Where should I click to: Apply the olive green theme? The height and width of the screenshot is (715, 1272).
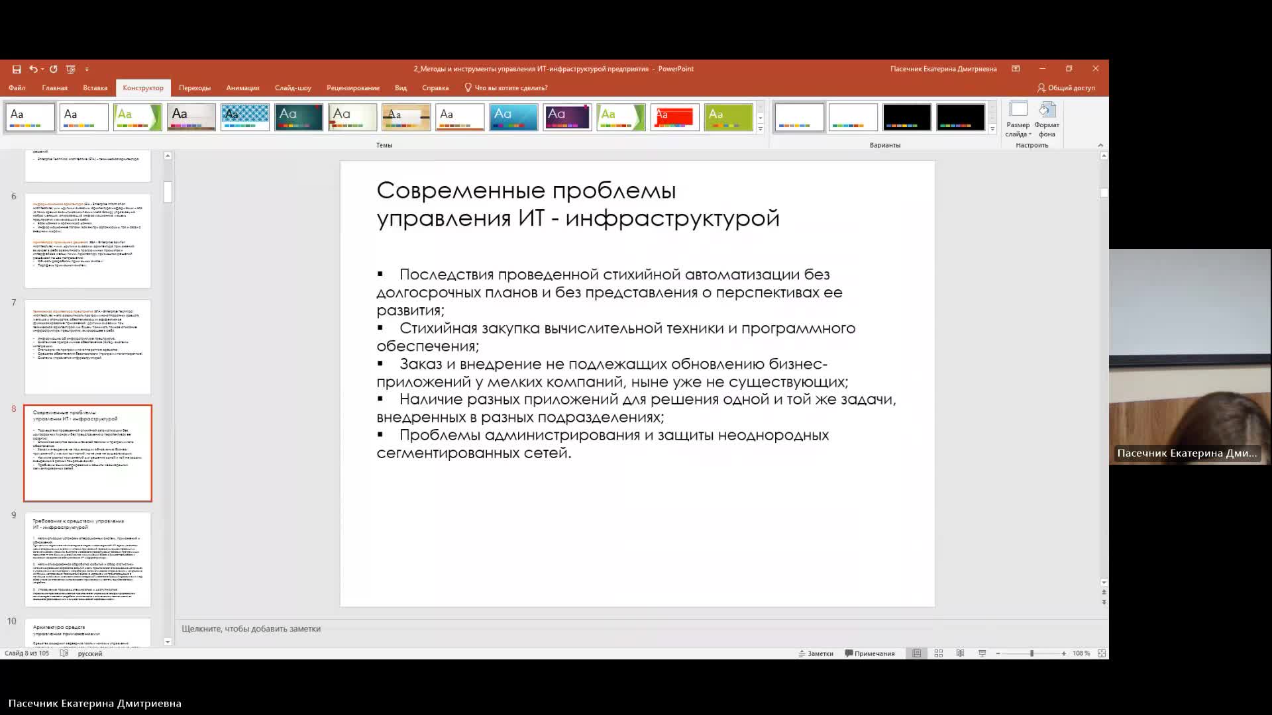pyautogui.click(x=728, y=117)
